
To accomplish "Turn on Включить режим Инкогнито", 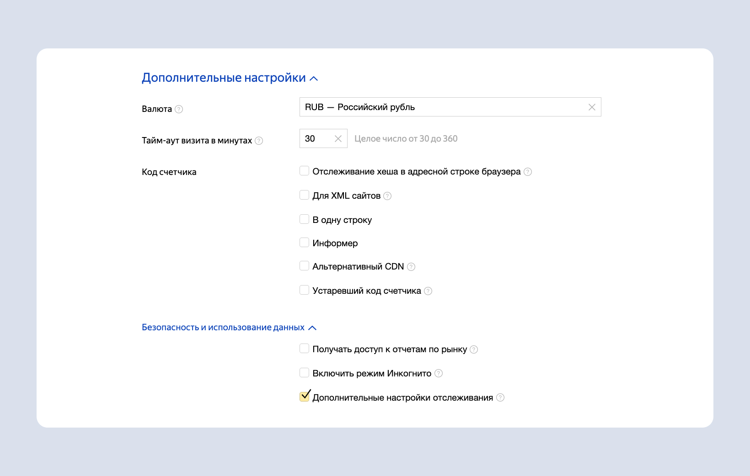I will 305,373.
